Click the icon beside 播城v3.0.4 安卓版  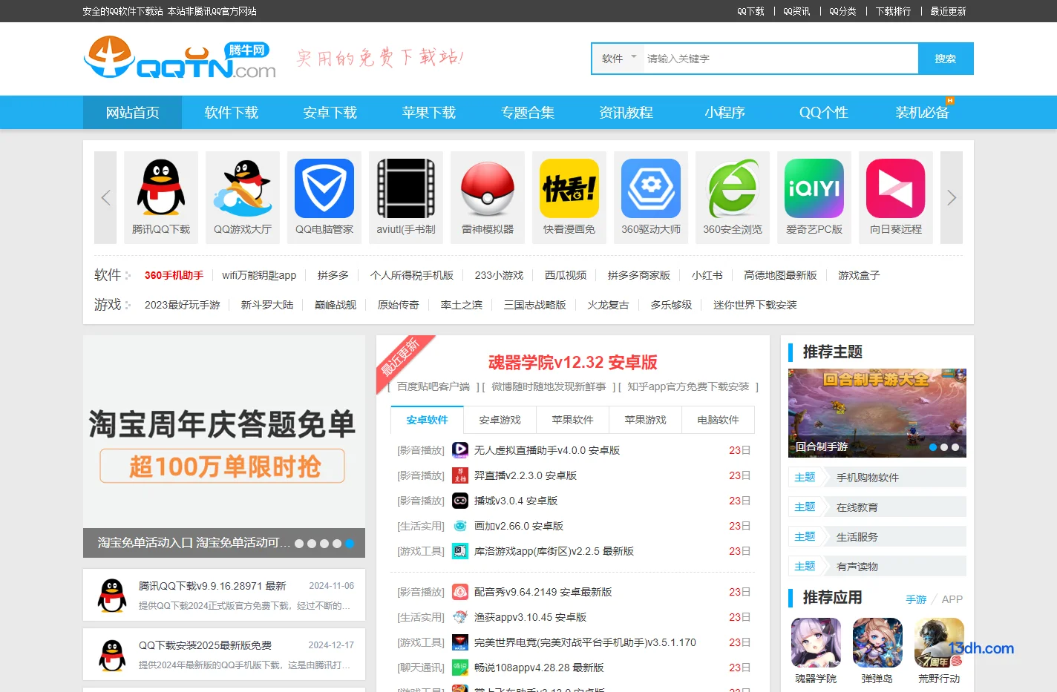tap(460, 500)
